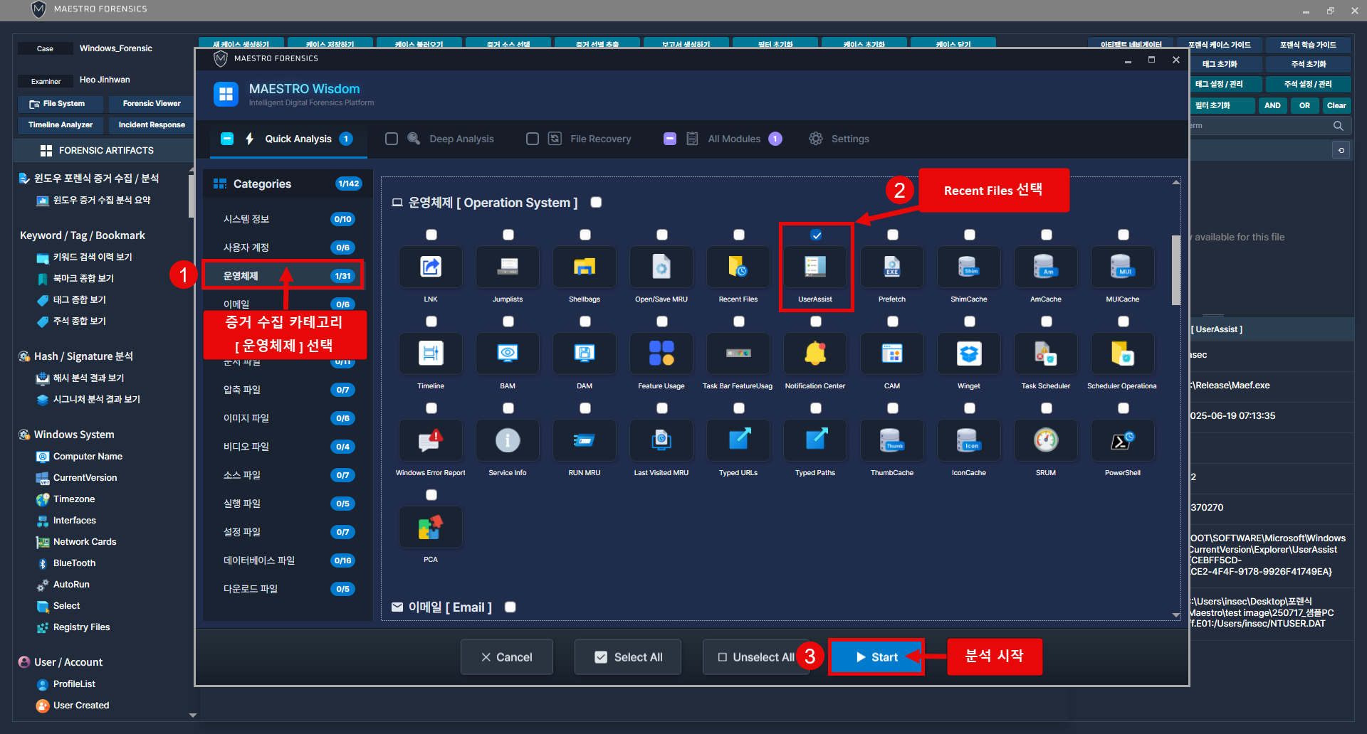This screenshot has height=734, width=1367.
Task: Select the Winget artifact icon
Action: pyautogui.click(x=969, y=353)
